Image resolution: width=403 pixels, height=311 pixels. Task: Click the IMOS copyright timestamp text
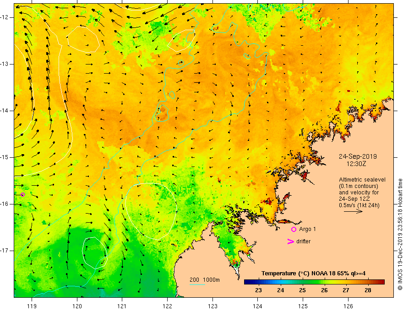click(400, 234)
